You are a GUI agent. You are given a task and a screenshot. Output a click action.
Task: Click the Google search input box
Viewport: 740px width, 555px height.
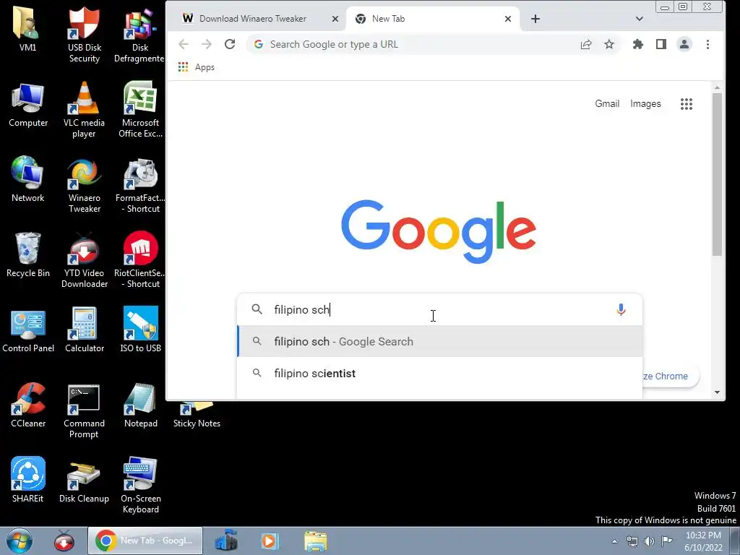440,309
